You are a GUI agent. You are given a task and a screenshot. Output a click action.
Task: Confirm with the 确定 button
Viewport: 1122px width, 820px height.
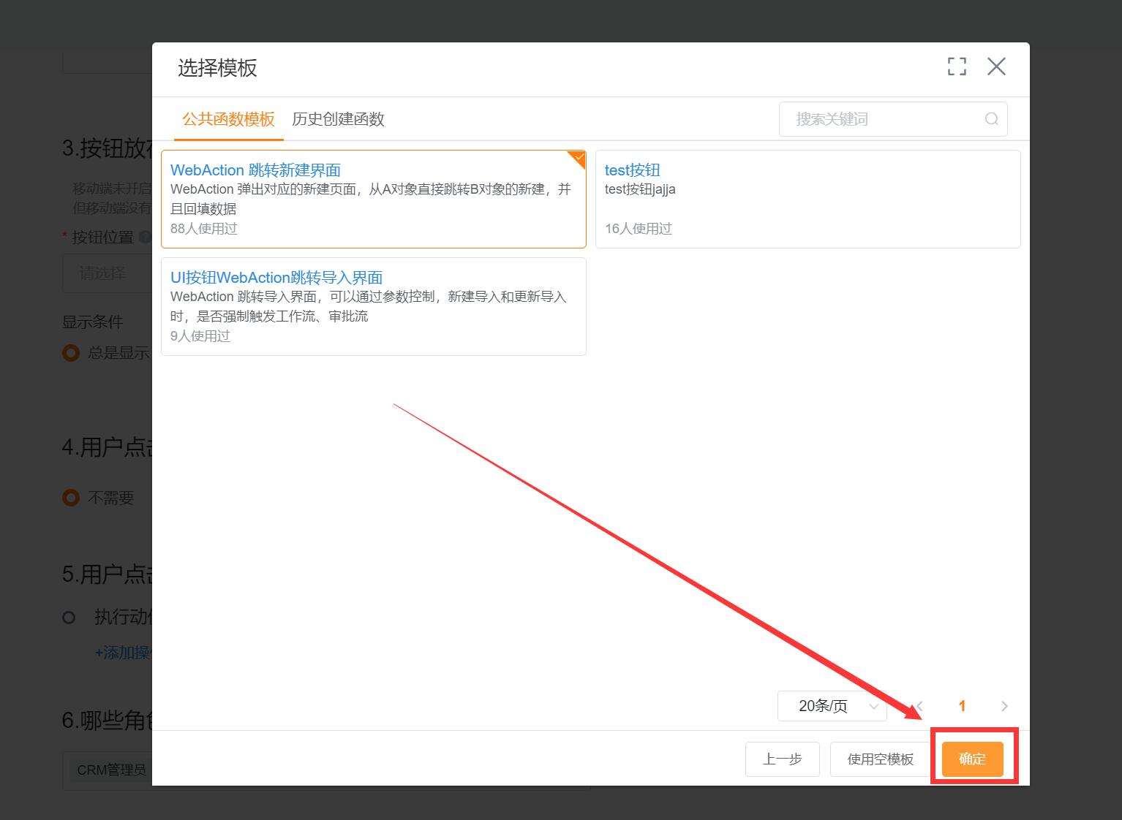pos(972,759)
